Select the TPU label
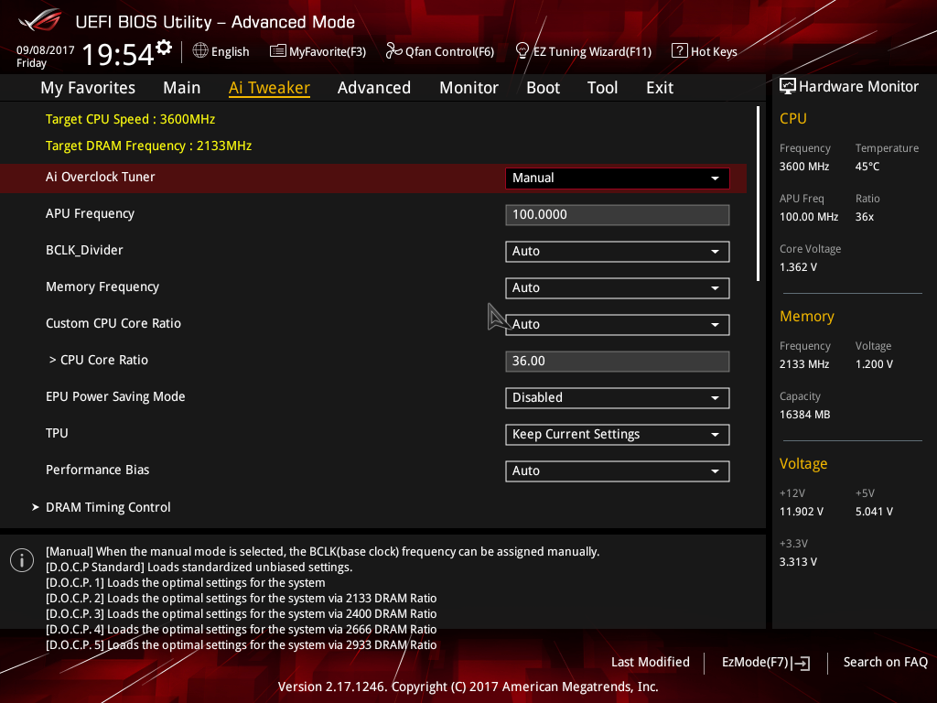This screenshot has width=937, height=703. (x=57, y=433)
